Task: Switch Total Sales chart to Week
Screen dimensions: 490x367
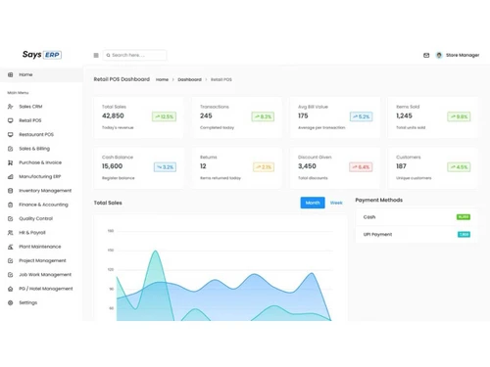Action: (336, 203)
